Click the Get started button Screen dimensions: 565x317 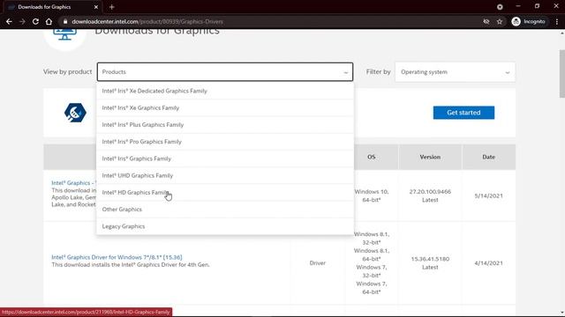click(463, 113)
